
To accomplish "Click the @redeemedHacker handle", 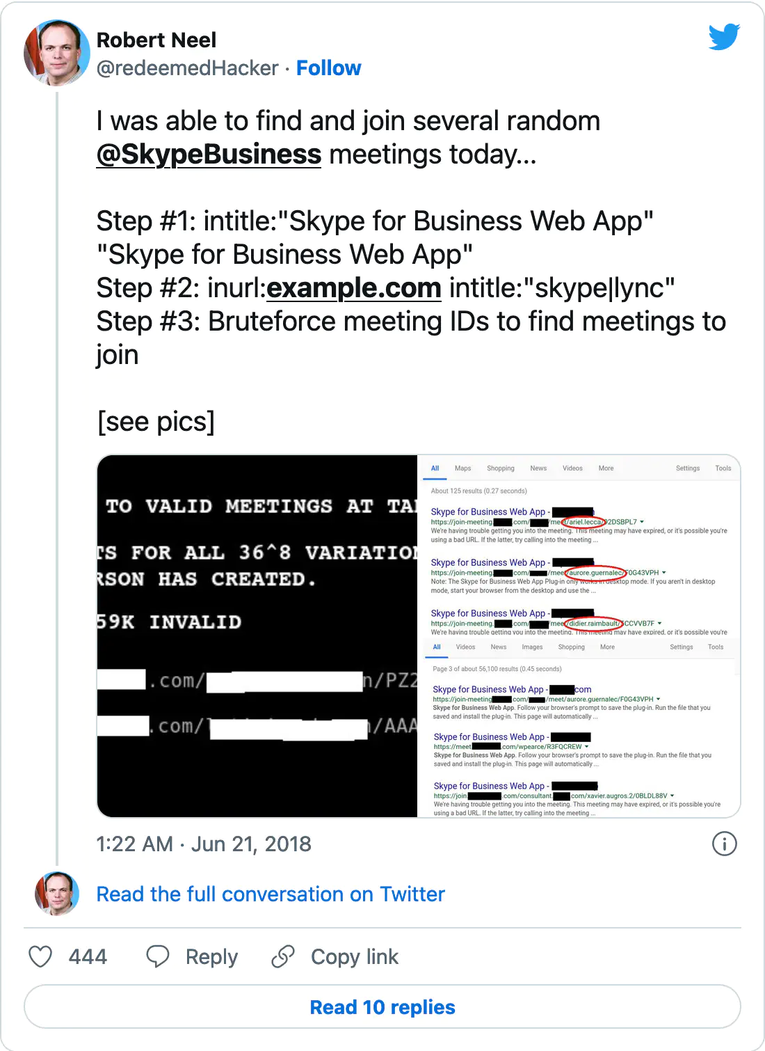I will click(188, 68).
